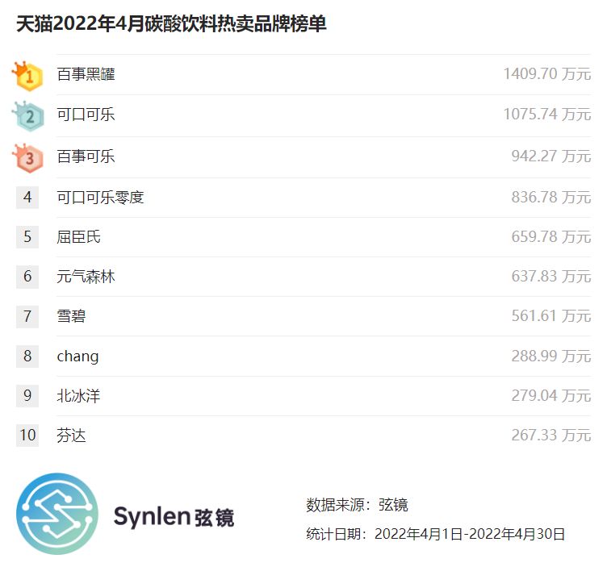This screenshot has height=567, width=607.
Task: Click the teal rank 2 medal icon
Action: tap(28, 116)
